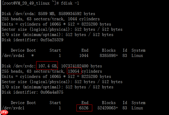Click the boot asterisk flag for xvda1
The width and height of the screenshot is (169, 115).
(32, 56)
